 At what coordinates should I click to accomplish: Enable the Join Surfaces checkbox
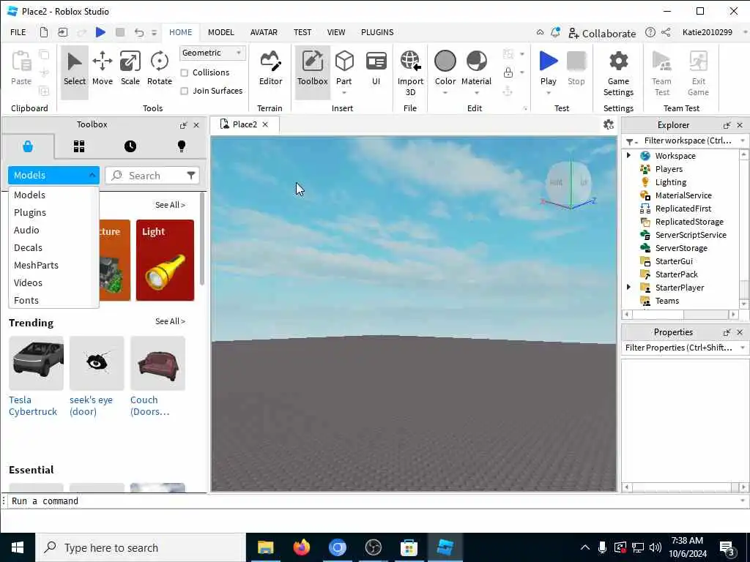[184, 91]
